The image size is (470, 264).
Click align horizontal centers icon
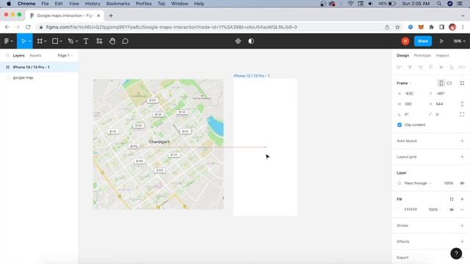[x=410, y=67]
